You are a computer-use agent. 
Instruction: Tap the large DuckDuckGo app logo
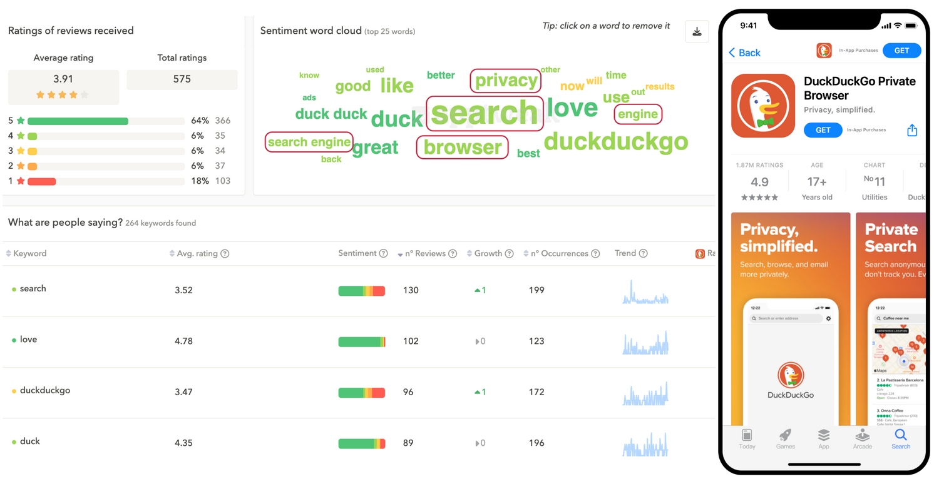pos(763,106)
